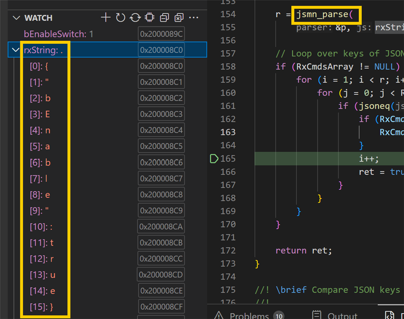Click the current-line debug marker at line 165
The image size is (404, 319).
point(214,158)
